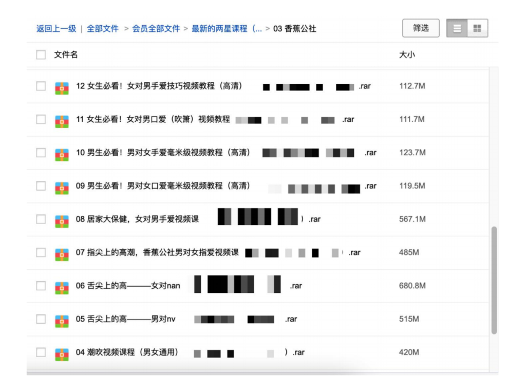Toggle the select-all checkbox beside 文件名
Screen dimensions: 526x390
pos(41,54)
